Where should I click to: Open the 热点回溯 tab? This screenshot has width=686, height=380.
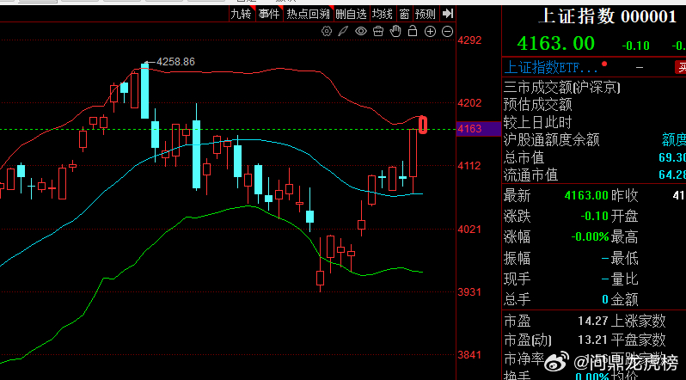point(308,14)
